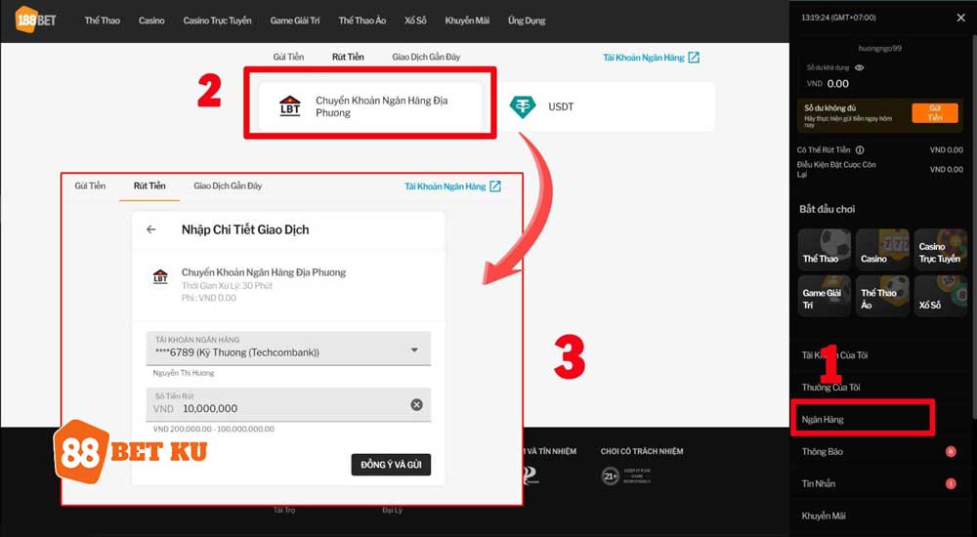Click the 21+ responsible gaming icon

click(610, 476)
